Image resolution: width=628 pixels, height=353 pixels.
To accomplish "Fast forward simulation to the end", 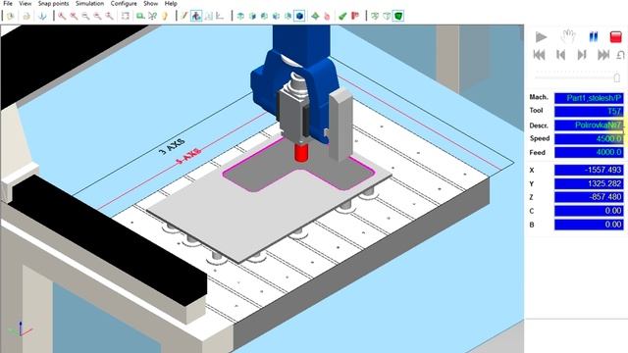I will click(603, 55).
